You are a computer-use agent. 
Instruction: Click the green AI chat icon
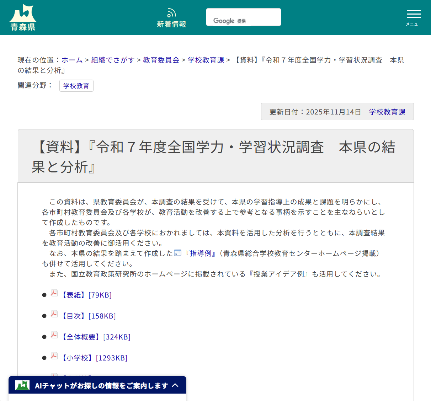click(x=22, y=385)
